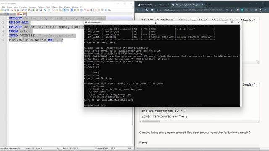This screenshot has height=151, width=269.
Task: Open the Tools menu in Notepad++
Action: tap(48, 7)
